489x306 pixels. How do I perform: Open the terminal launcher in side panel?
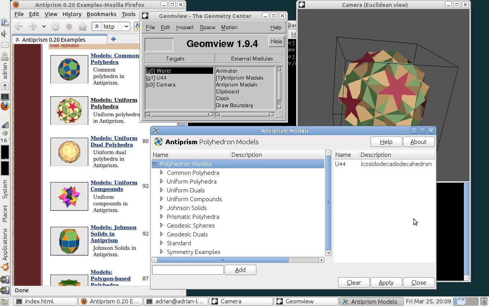pyautogui.click(x=5, y=97)
